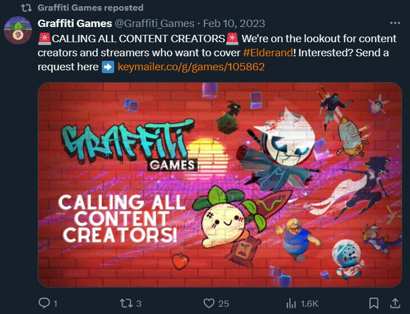Open the Calling All Content Creators image
The image size is (410, 314).
(x=220, y=185)
